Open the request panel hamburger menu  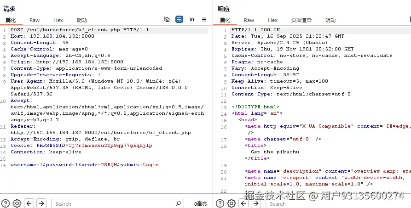204,19
